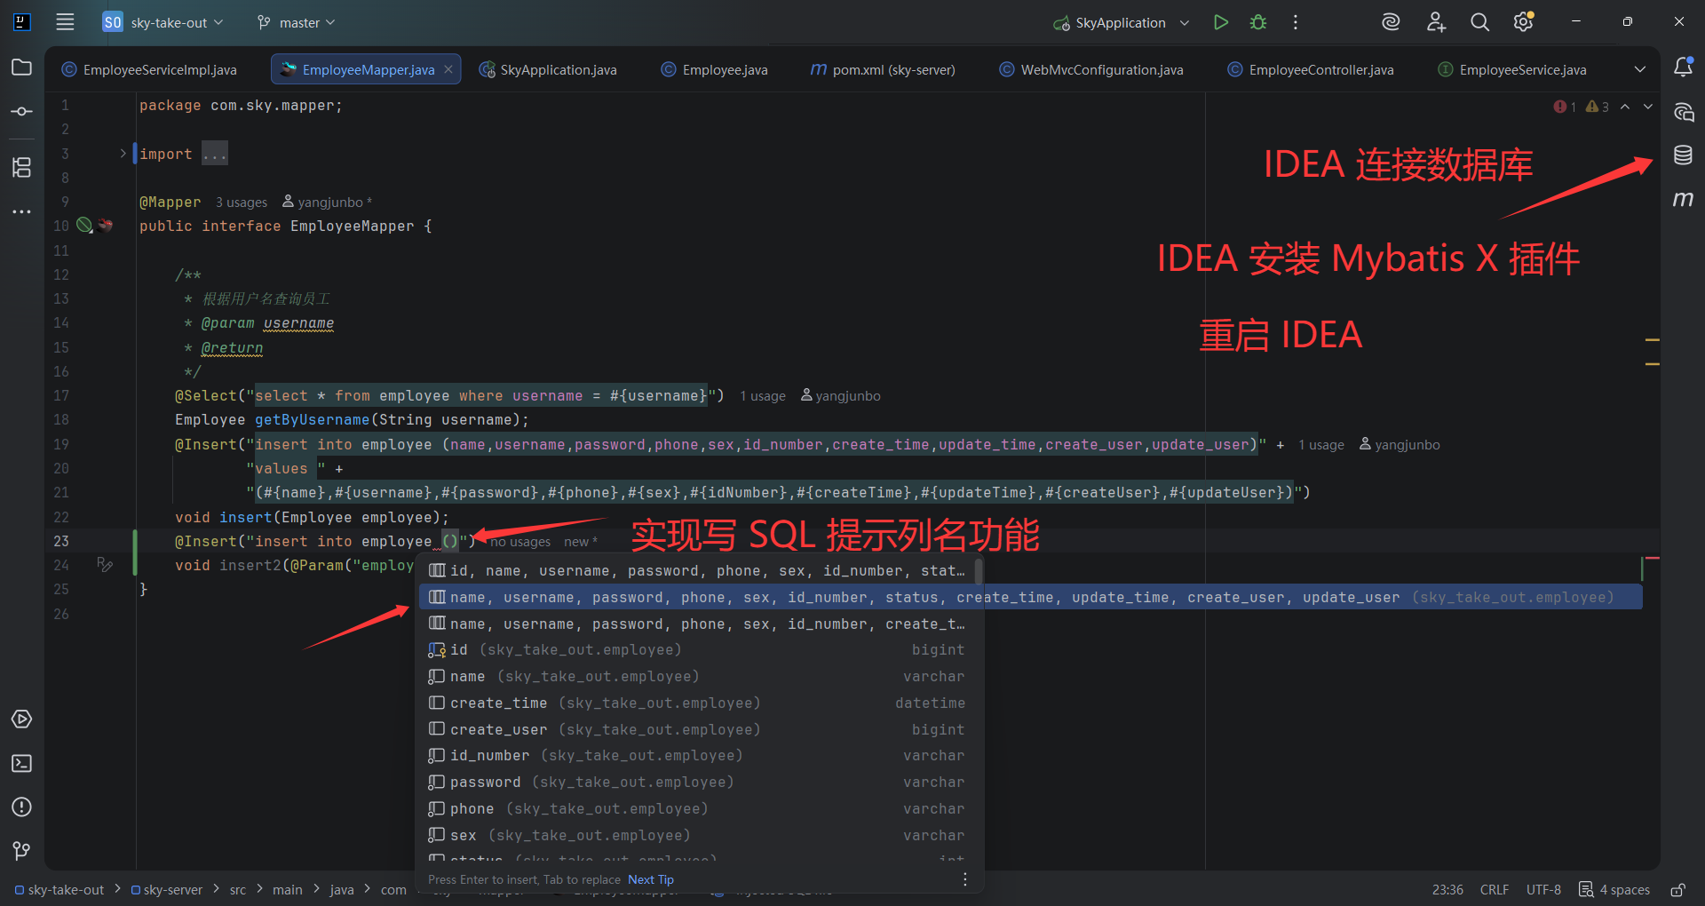Image resolution: width=1705 pixels, height=906 pixels.
Task: Click the warnings count indicator
Action: coord(1598,107)
